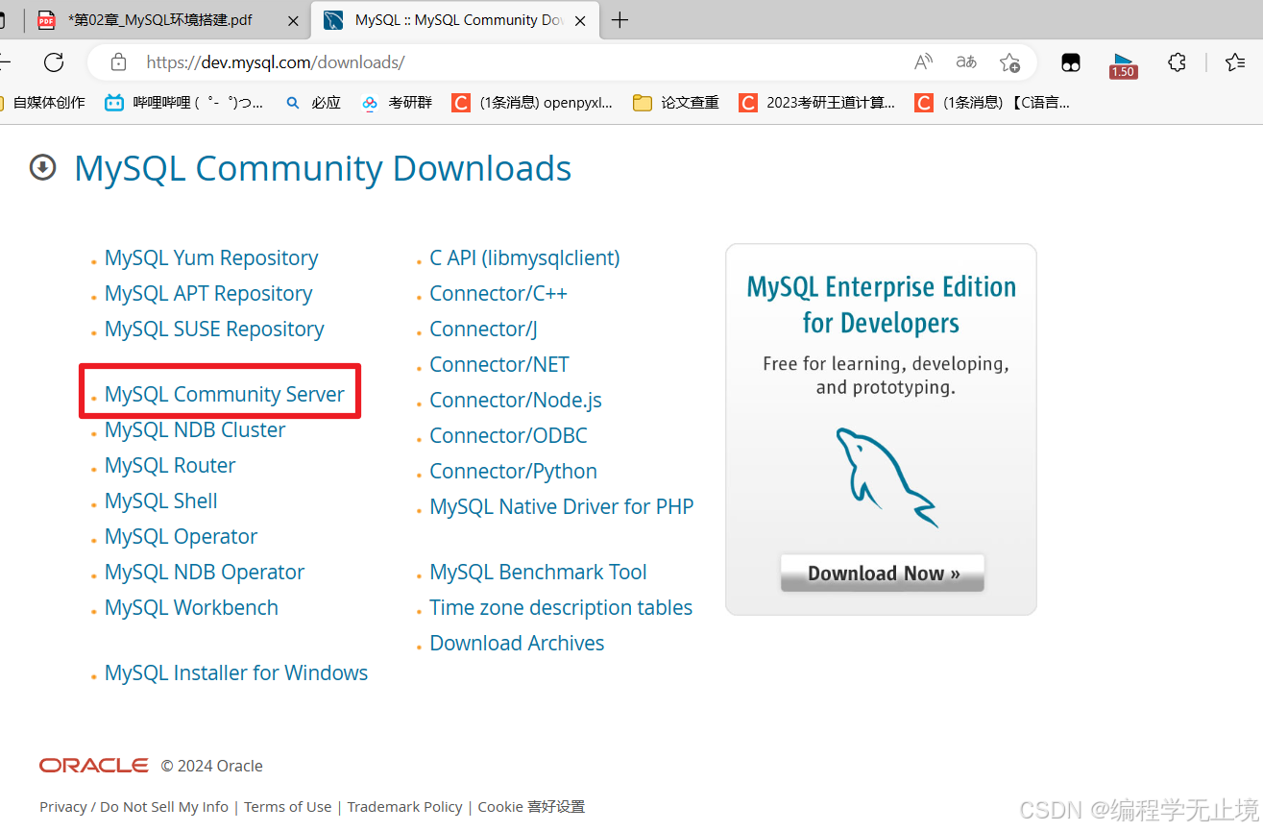Open Connector/Node.js link
This screenshot has height=831, width=1263.
(x=516, y=401)
